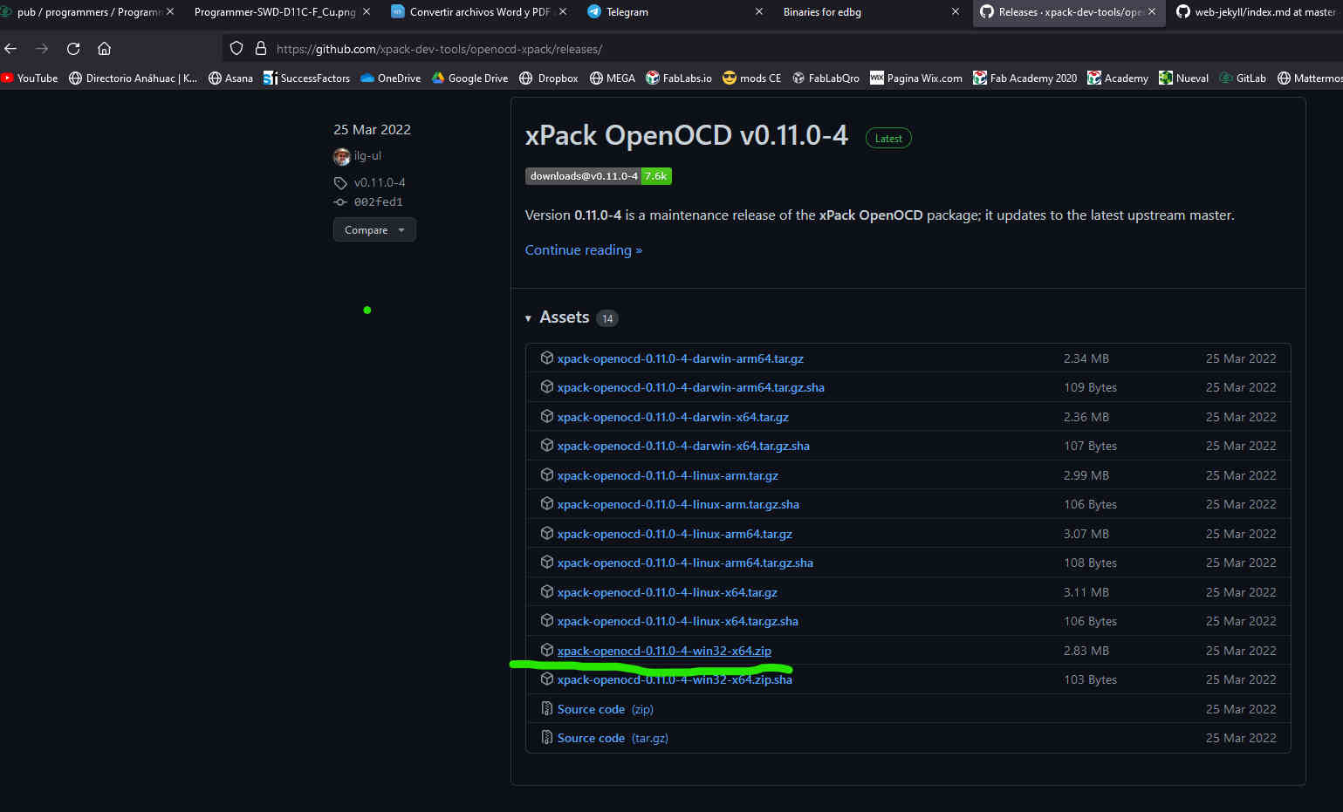
Task: Download xpack-openocd-0.11.0-4-darwin-arm64.tar.gz
Action: pyautogui.click(x=680, y=358)
